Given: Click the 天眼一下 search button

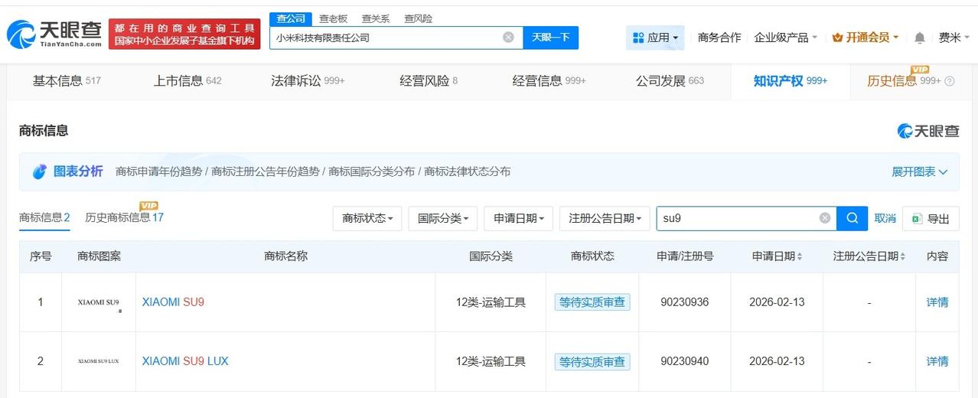Looking at the screenshot, I should 551,38.
